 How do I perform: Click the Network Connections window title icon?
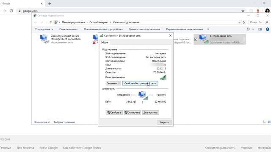coord(35,16)
